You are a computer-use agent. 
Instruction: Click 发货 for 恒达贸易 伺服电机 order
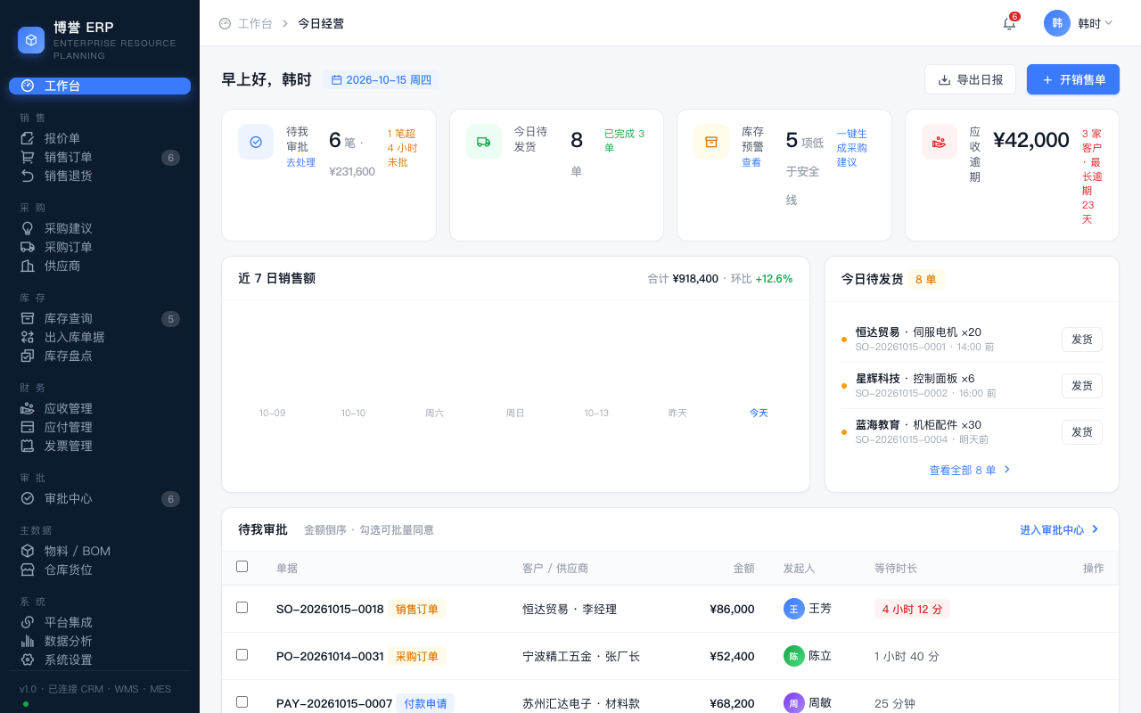tap(1082, 340)
